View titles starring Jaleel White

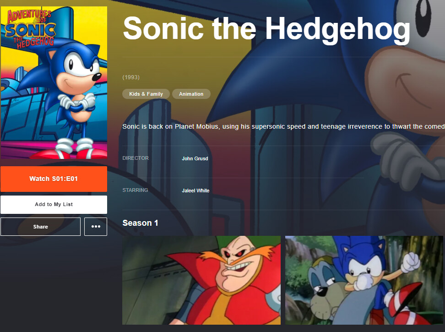coord(195,190)
